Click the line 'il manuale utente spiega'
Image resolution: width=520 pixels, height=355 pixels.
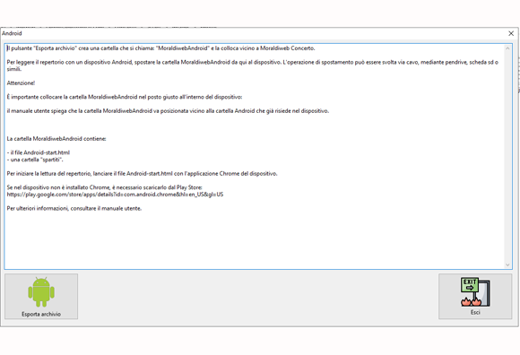pos(168,111)
